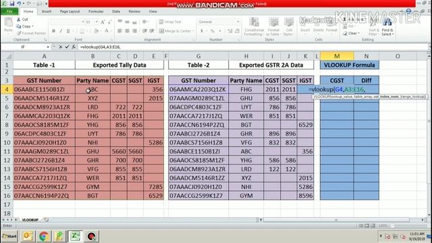Click cell with GST 06AABCE1150B1ZI in Table-1
This screenshot has width=432, height=243.
coord(44,89)
